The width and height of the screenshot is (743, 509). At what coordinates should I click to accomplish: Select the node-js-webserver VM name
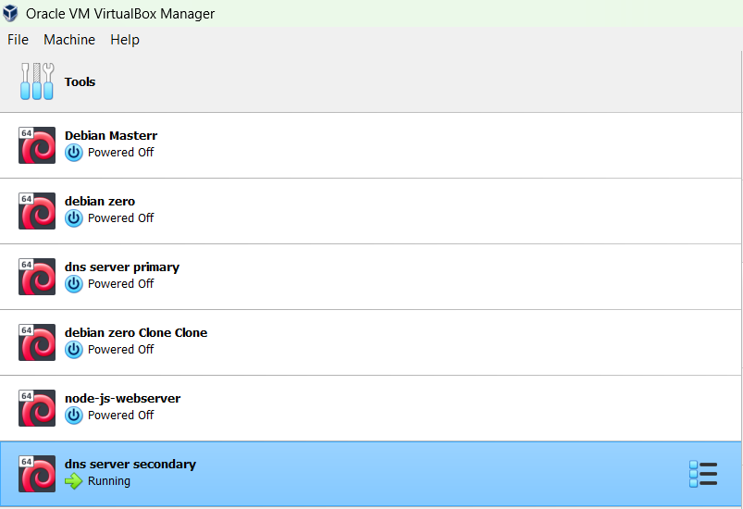coord(122,399)
